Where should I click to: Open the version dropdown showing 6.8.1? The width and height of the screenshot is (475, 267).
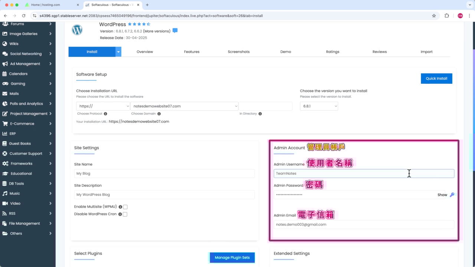pyautogui.click(x=319, y=106)
